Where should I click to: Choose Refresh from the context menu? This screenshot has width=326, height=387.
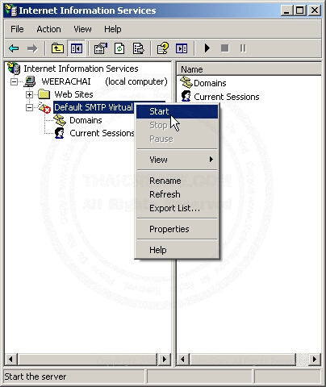click(x=177, y=194)
